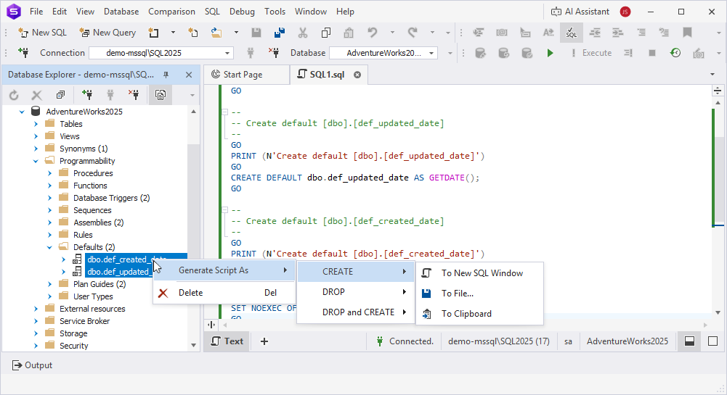Expand the Security folder
This screenshot has width=727, height=395.
point(36,346)
